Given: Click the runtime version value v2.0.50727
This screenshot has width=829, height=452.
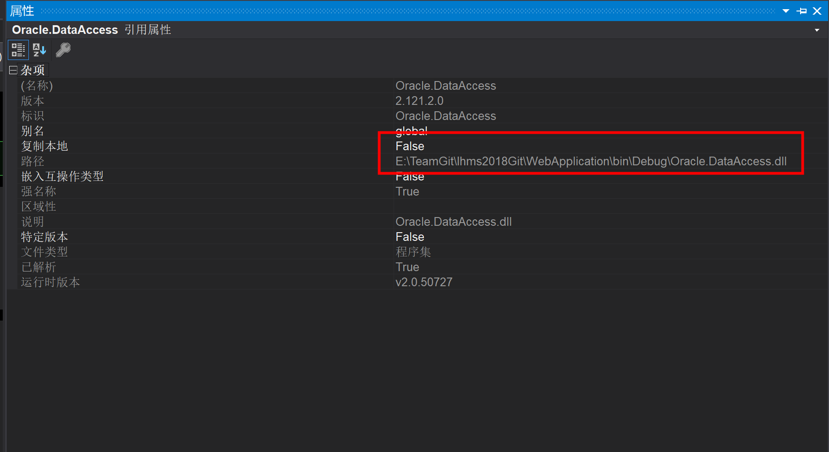Looking at the screenshot, I should tap(424, 282).
